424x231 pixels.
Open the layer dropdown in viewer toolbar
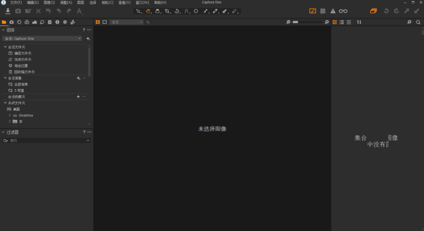(x=126, y=22)
